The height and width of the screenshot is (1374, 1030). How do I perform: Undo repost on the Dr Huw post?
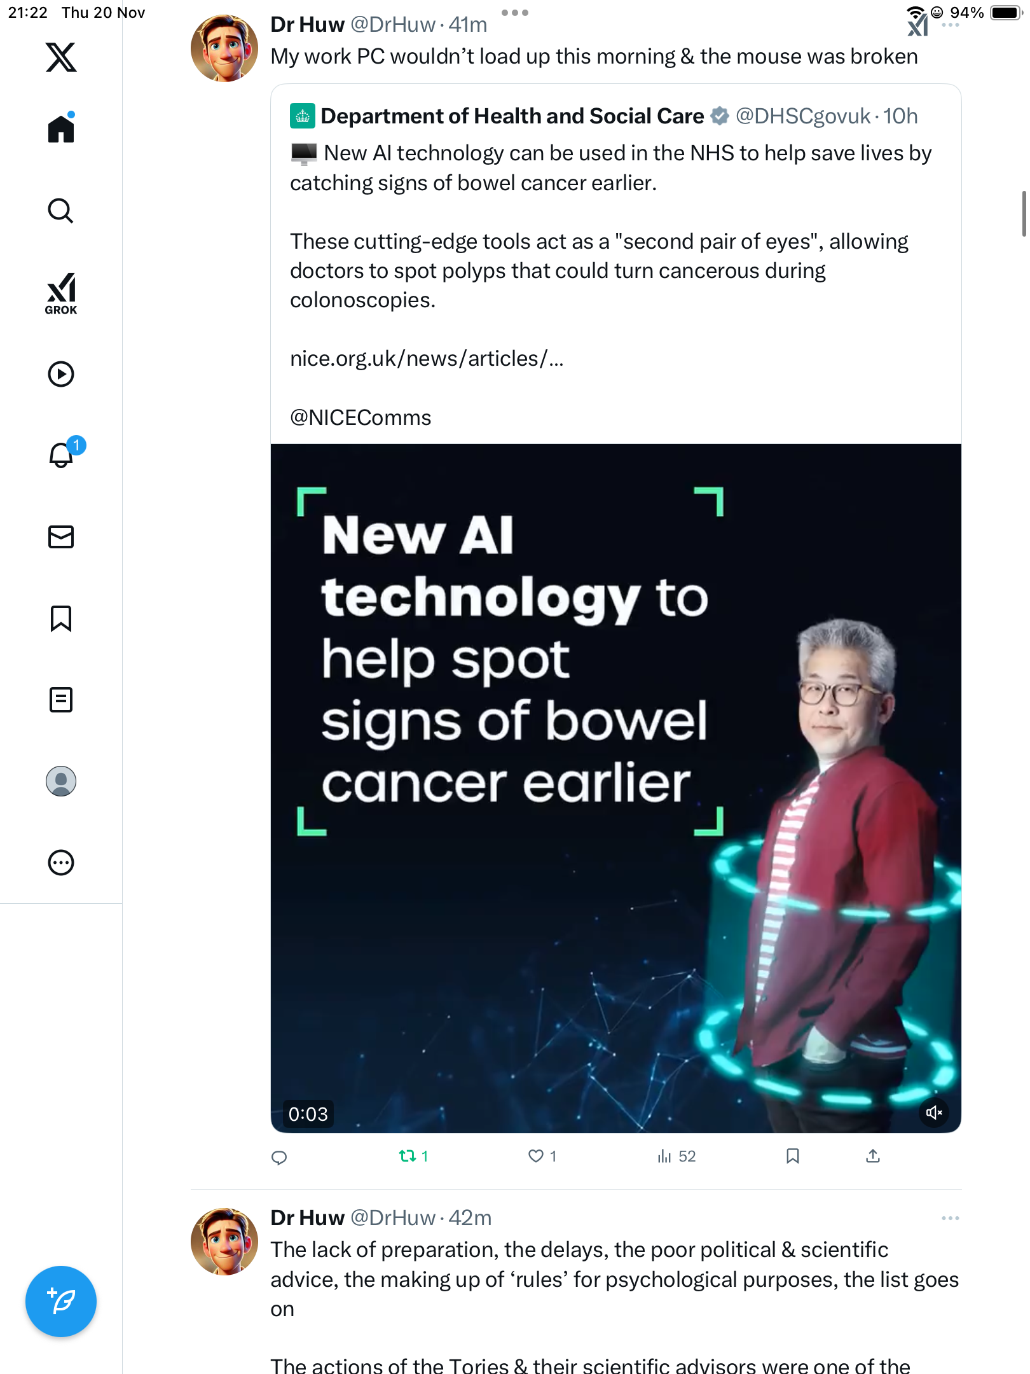pyautogui.click(x=413, y=1156)
